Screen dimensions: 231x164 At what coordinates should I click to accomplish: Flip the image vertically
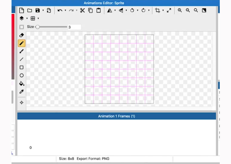point(121,11)
